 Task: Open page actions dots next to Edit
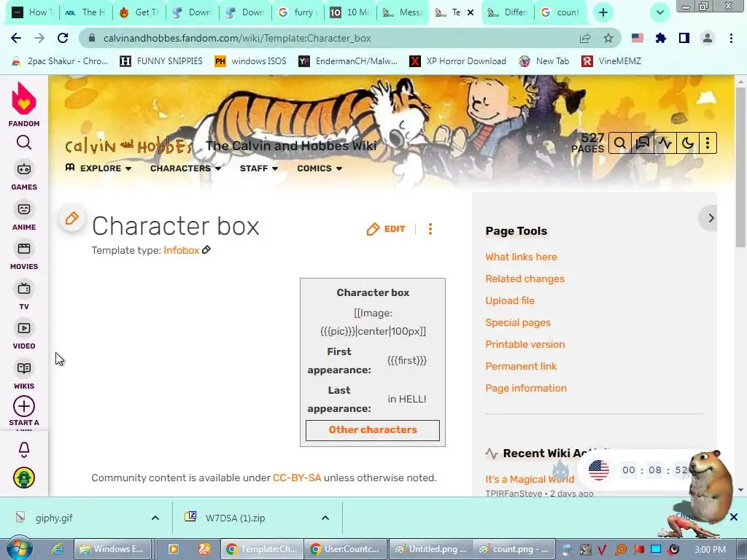430,229
